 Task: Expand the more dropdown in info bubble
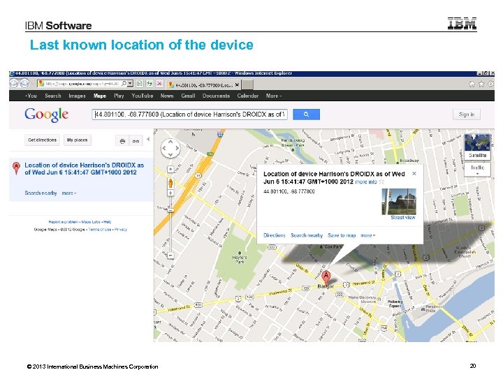tap(368, 235)
